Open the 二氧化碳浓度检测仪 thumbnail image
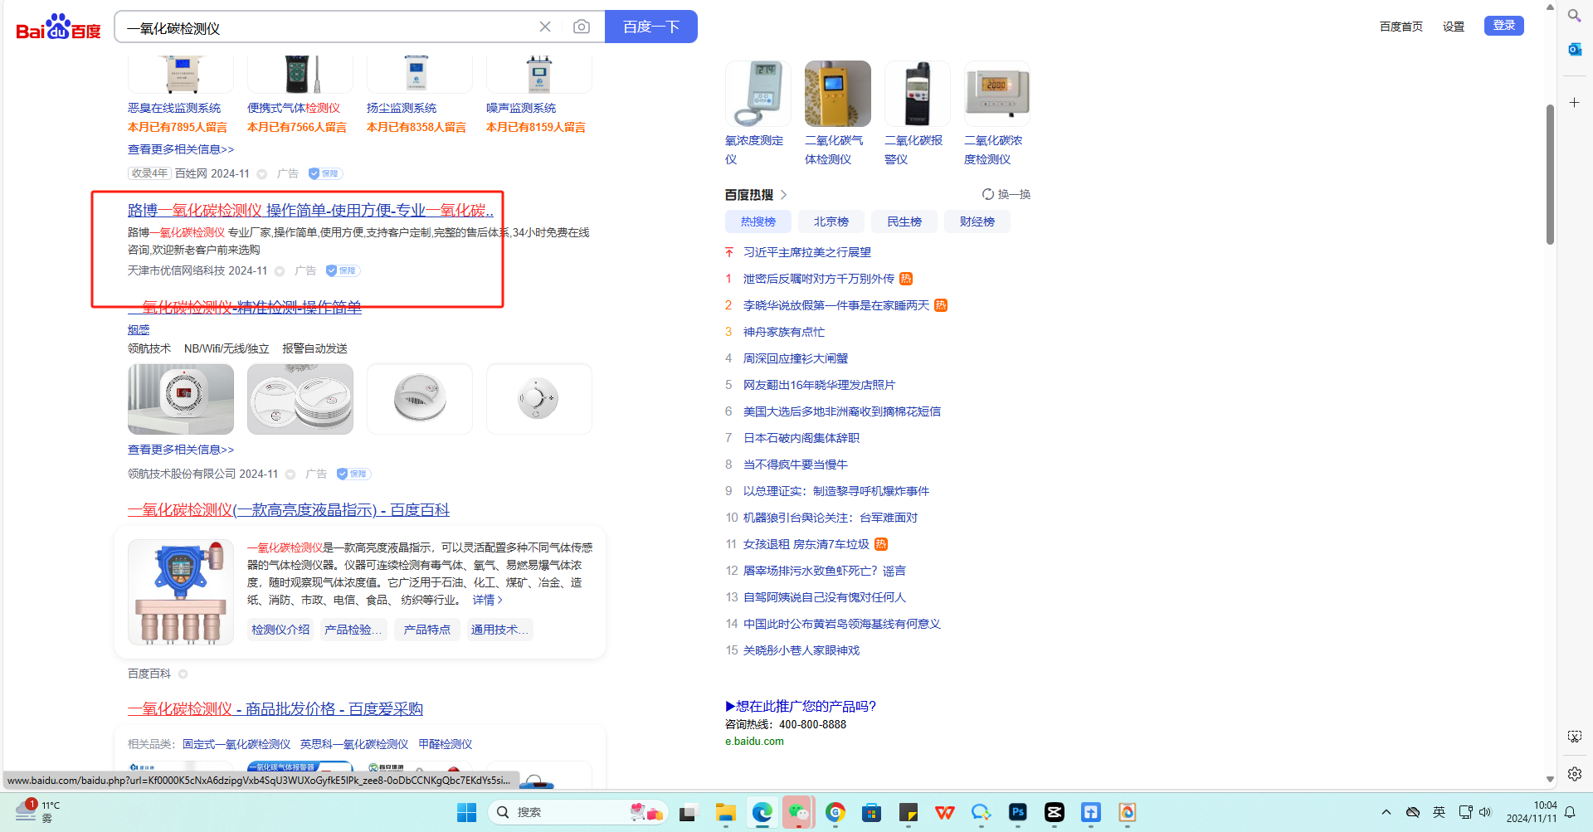The image size is (1593, 832). pos(997,94)
